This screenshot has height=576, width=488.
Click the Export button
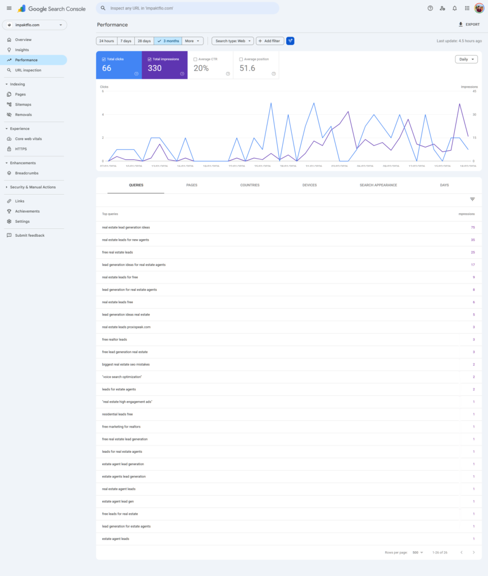click(x=468, y=24)
